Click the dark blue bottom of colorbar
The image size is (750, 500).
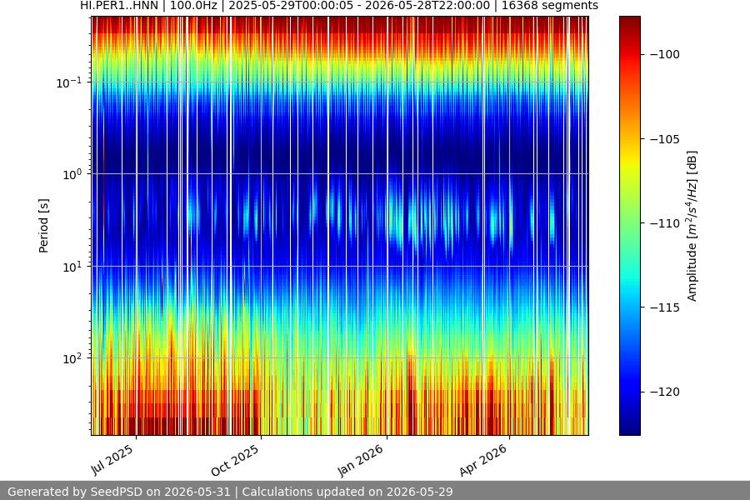point(629,428)
